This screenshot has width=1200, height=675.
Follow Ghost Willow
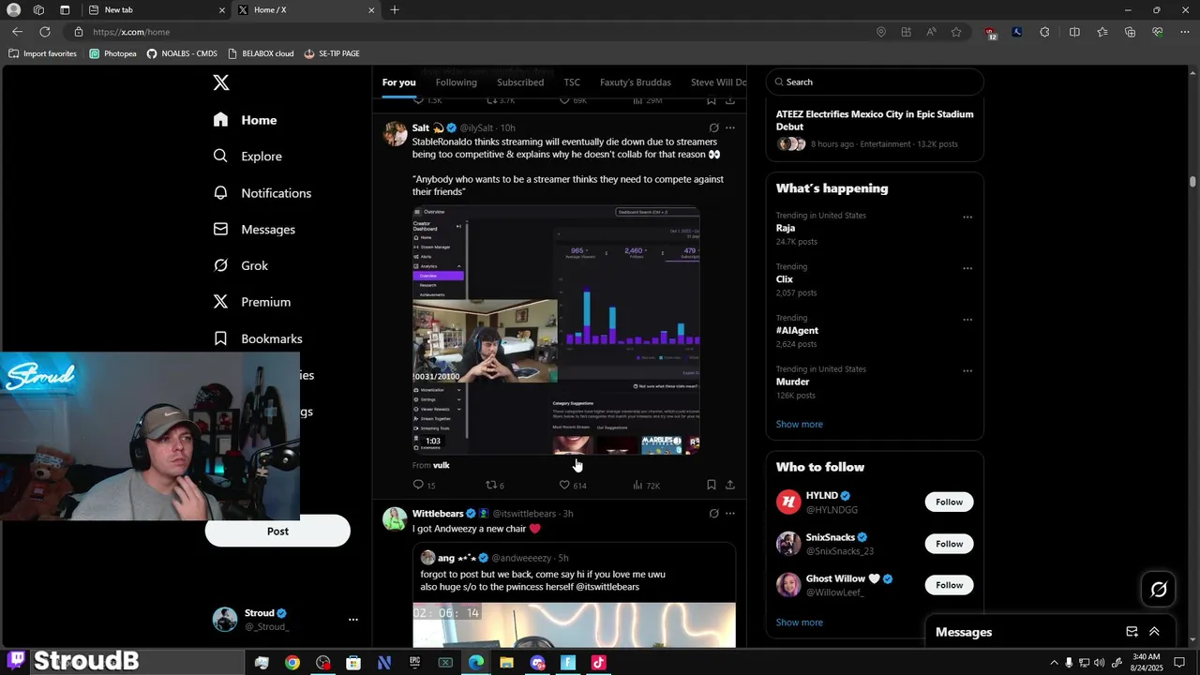pyautogui.click(x=949, y=585)
